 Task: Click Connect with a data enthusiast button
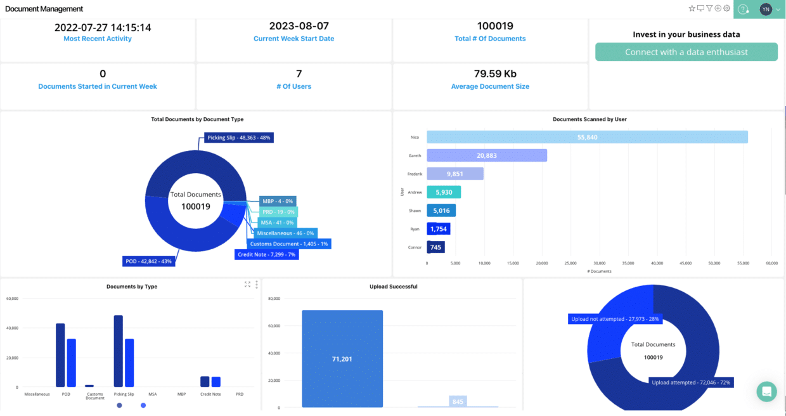pos(686,52)
